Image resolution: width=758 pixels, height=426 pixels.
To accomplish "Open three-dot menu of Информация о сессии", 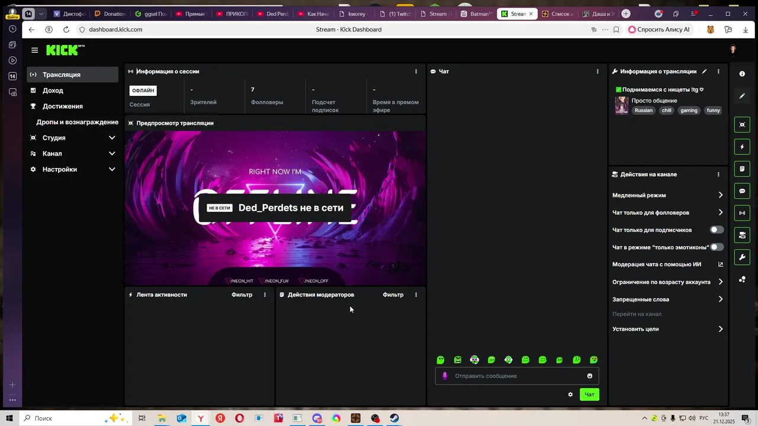I will click(416, 72).
